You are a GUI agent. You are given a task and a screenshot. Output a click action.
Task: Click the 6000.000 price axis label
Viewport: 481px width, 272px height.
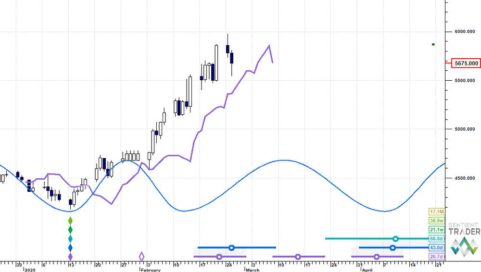tap(465, 32)
